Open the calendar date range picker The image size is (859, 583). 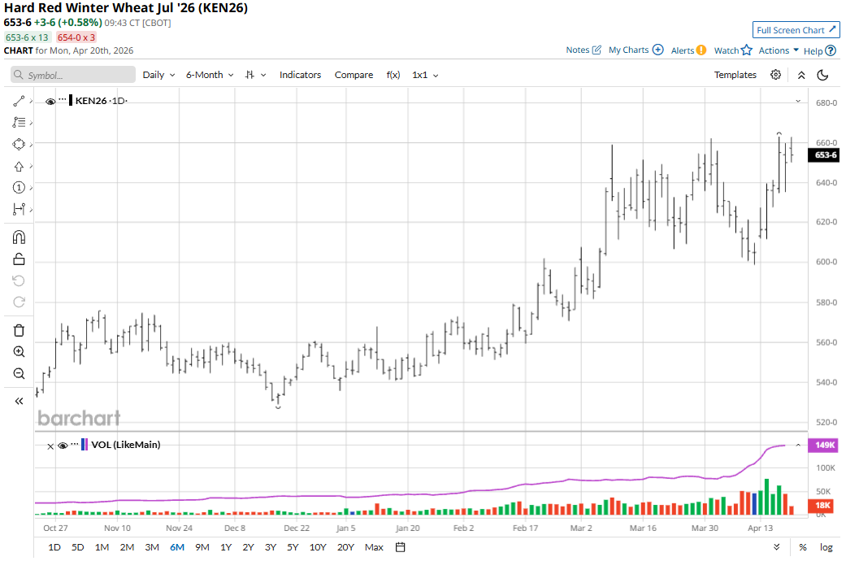tap(401, 547)
